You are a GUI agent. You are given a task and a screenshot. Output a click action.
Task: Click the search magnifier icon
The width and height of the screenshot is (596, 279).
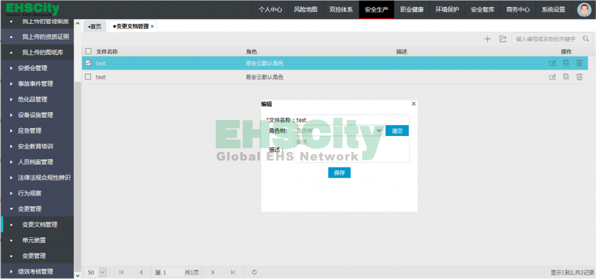(586, 39)
